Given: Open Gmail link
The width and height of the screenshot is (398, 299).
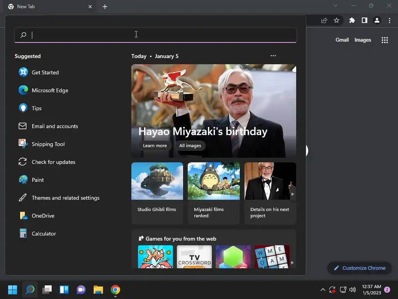Looking at the screenshot, I should (342, 40).
